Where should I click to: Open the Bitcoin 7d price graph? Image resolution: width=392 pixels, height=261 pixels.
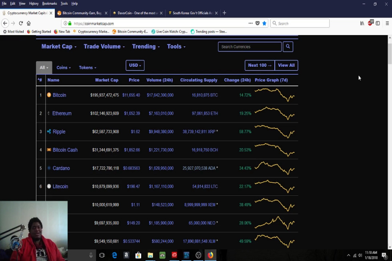tap(274, 95)
